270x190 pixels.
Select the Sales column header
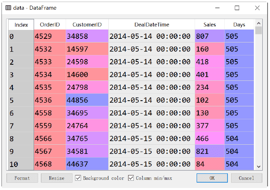[210, 25]
